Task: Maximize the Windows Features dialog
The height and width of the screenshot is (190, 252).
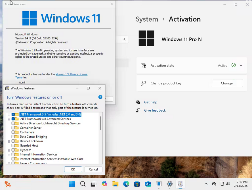Action: point(88,88)
